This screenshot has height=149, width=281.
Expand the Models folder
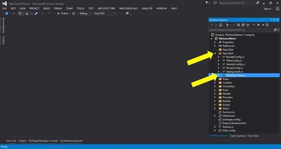click(x=215, y=94)
